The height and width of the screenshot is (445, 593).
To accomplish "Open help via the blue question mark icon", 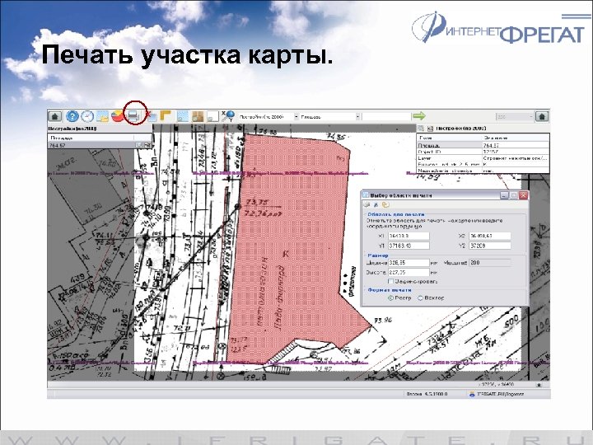I will click(x=72, y=116).
